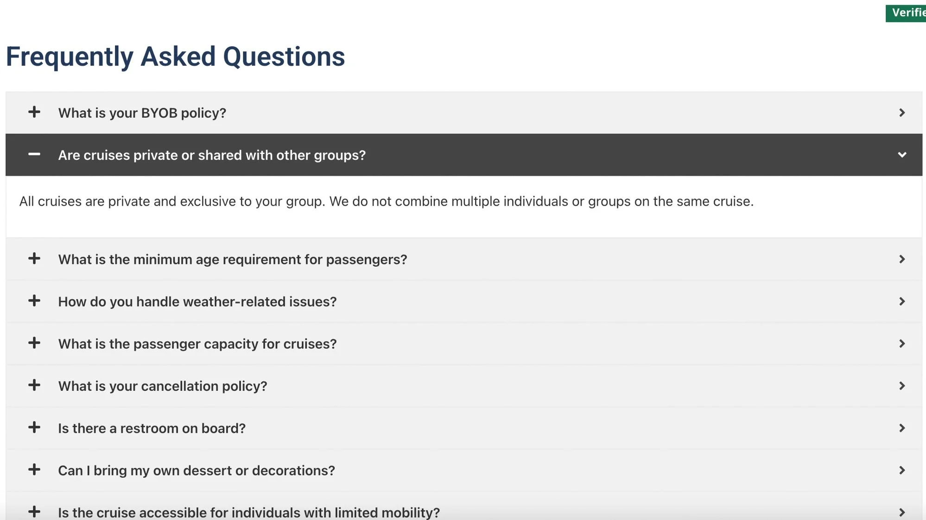
Task: Click plus icon beside cancellation policy question
Action: (x=34, y=385)
